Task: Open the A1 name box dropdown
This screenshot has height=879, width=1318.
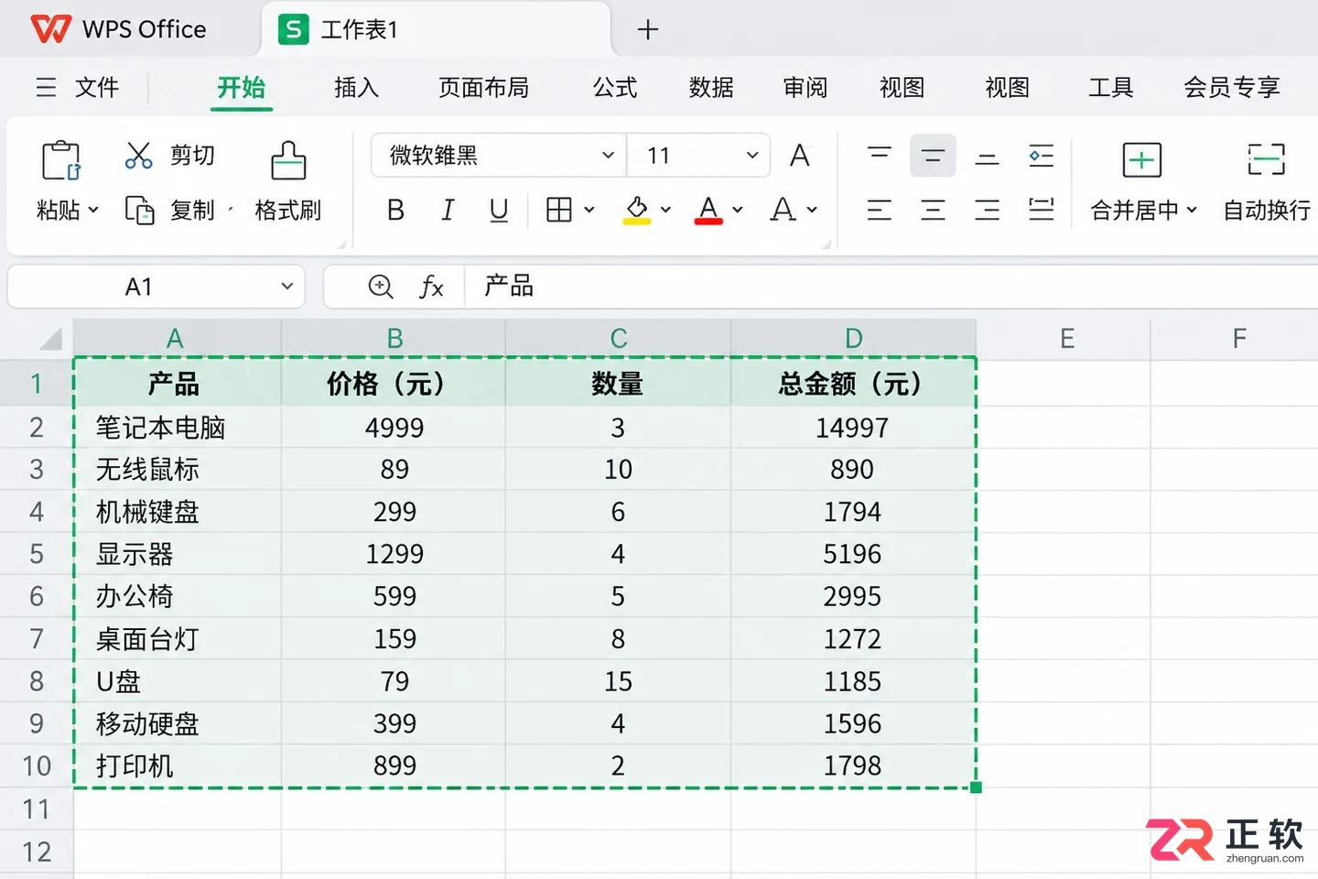Action: (286, 287)
